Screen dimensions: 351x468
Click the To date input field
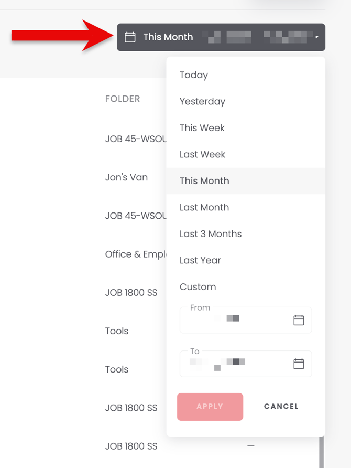[246, 364]
